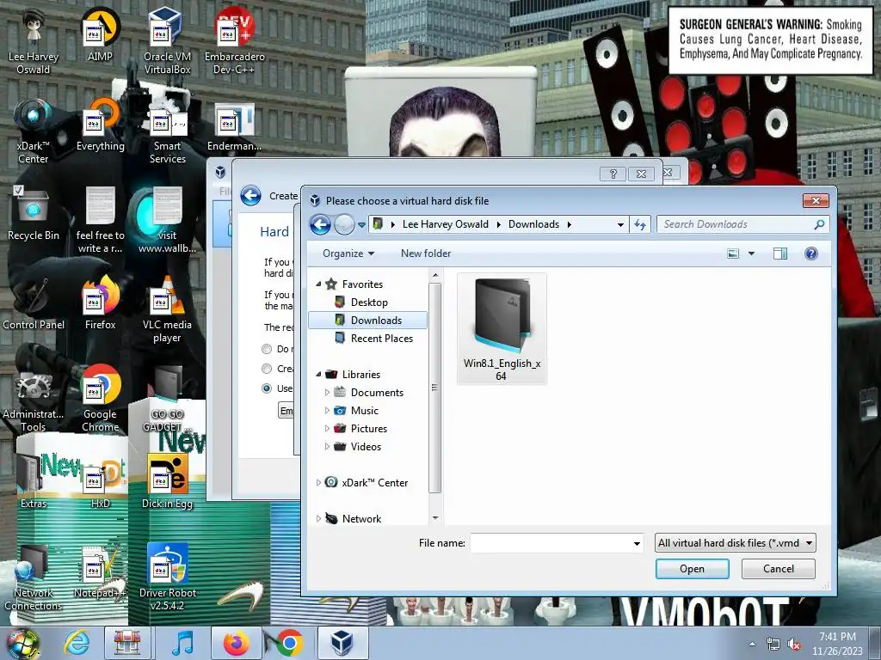This screenshot has height=660, width=881.
Task: Select the Dick in Egg desktop icon
Action: click(167, 481)
